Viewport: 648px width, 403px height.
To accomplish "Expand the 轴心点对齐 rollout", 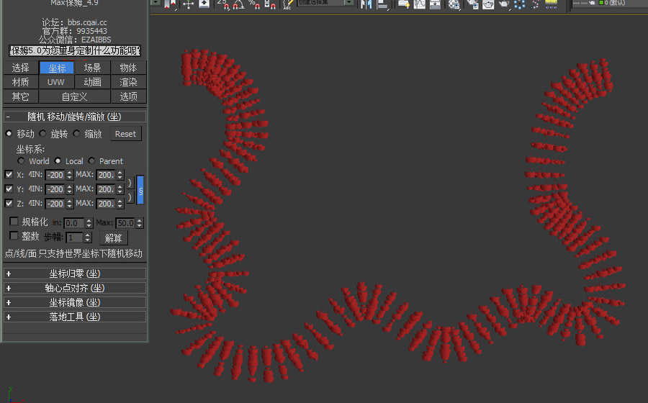I will [75, 288].
